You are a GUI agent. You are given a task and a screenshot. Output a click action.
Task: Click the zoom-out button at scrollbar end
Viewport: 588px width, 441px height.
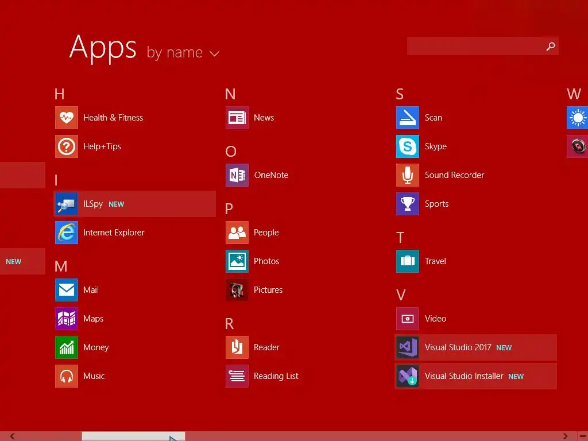pos(583,436)
